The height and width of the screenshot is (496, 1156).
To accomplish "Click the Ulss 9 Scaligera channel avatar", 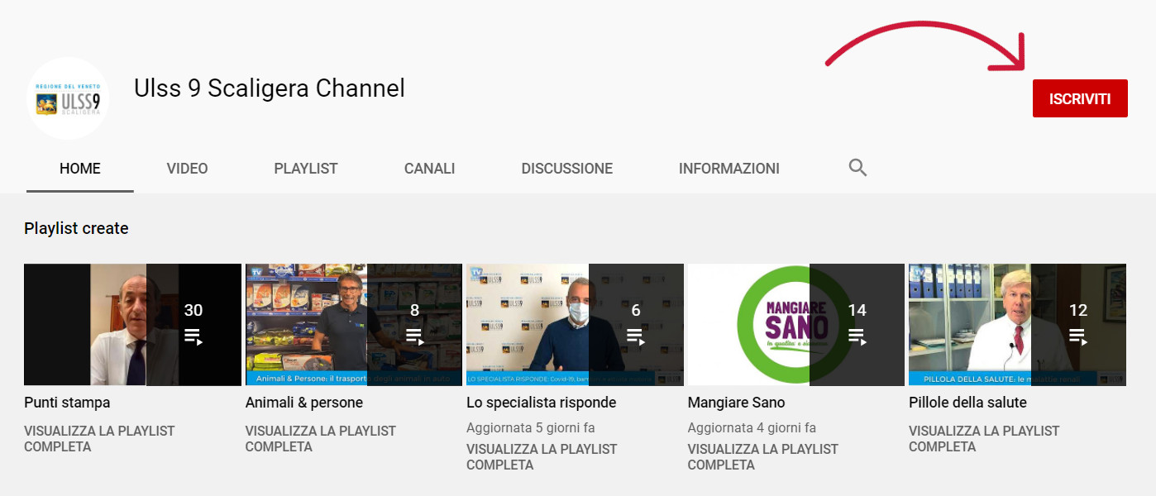I will pyautogui.click(x=68, y=98).
